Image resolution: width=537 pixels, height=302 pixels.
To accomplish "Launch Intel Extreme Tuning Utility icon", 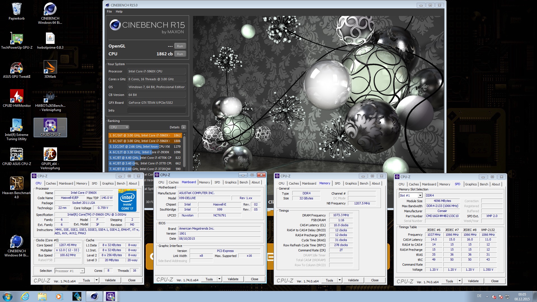I will pos(17,129).
